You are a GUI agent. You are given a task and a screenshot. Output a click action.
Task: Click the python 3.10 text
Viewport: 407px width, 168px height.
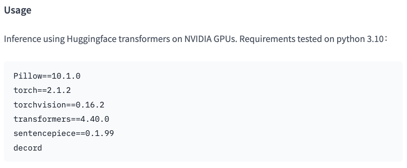point(360,39)
